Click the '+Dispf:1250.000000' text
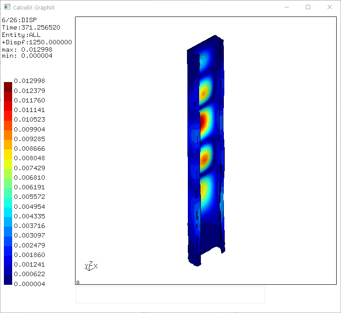The height and width of the screenshot is (313, 341). tap(37, 42)
